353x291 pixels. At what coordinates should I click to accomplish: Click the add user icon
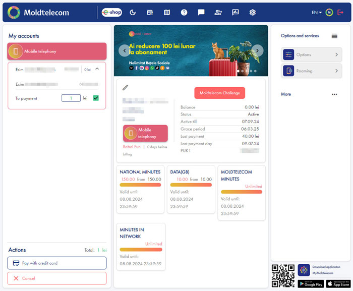[218, 13]
